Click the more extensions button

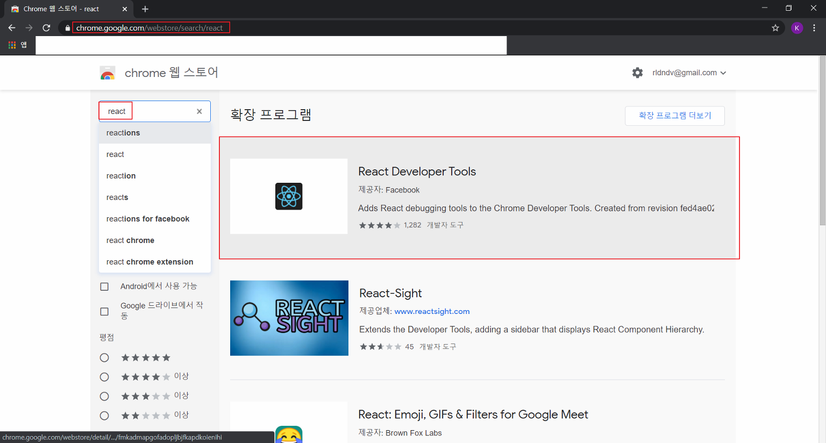click(x=675, y=116)
